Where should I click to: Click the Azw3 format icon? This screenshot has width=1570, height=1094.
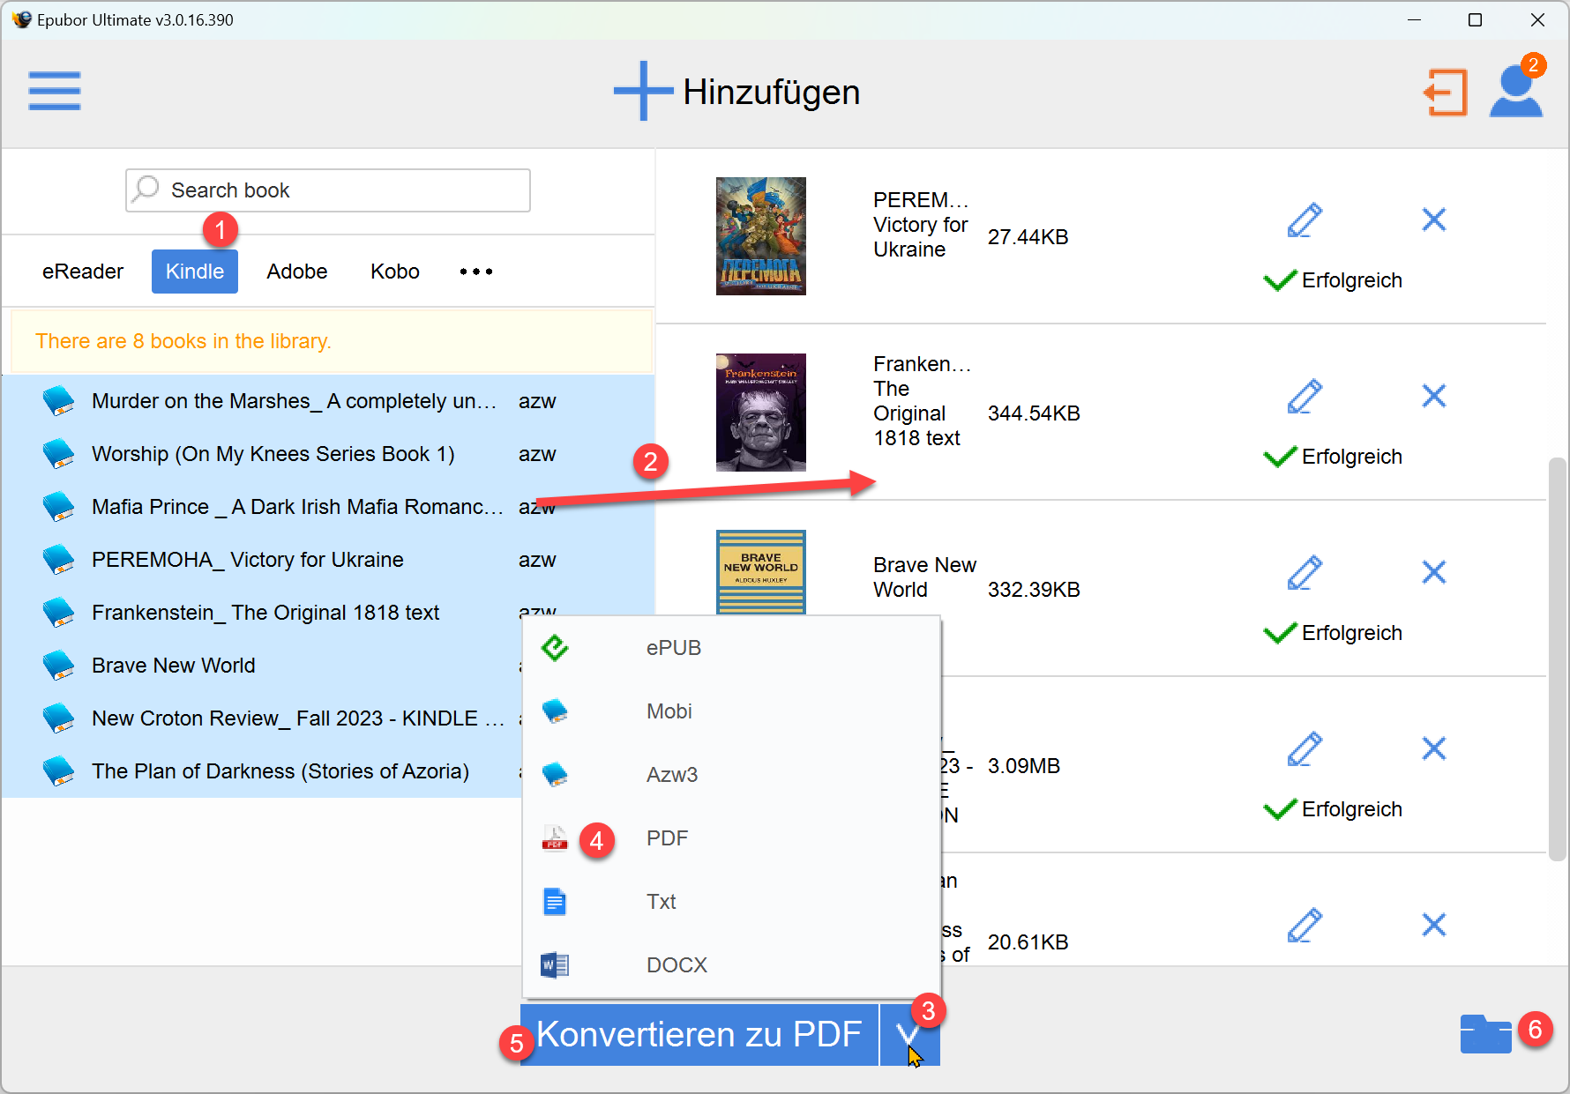pos(555,775)
